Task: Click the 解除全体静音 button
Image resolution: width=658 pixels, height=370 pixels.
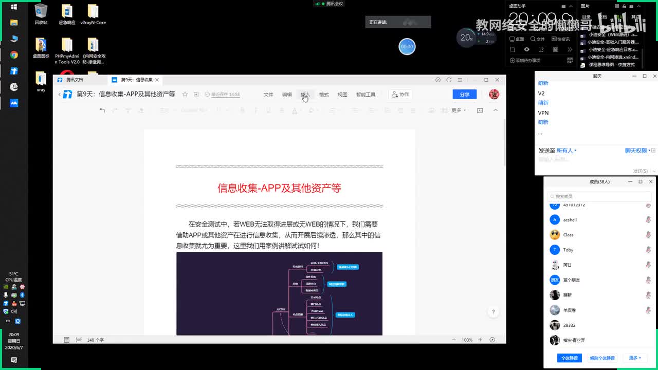Action: coord(602,358)
